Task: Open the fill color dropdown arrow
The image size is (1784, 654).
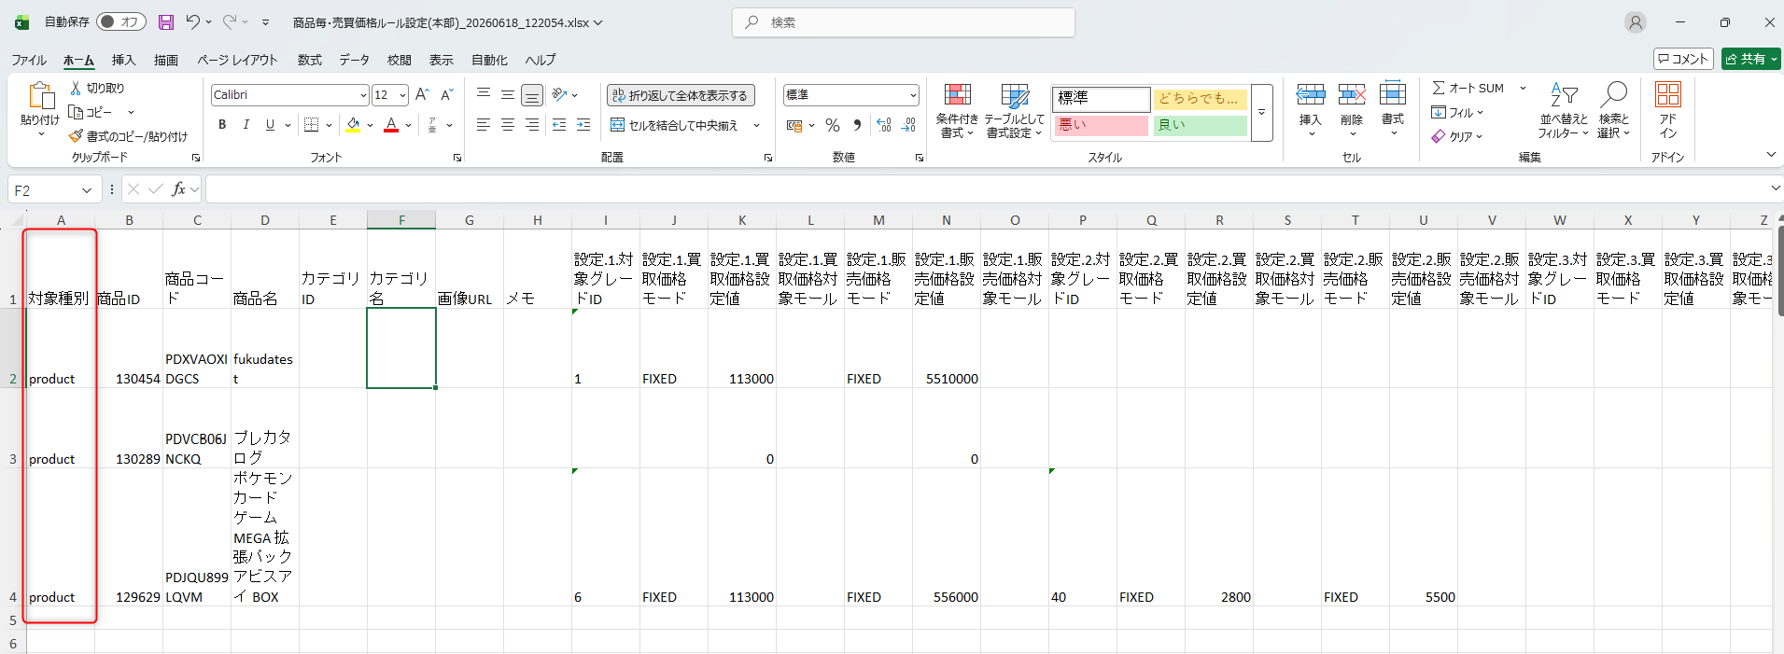Action: coord(370,125)
